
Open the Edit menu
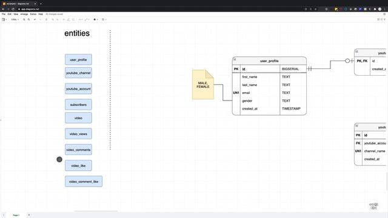(x=10, y=14)
